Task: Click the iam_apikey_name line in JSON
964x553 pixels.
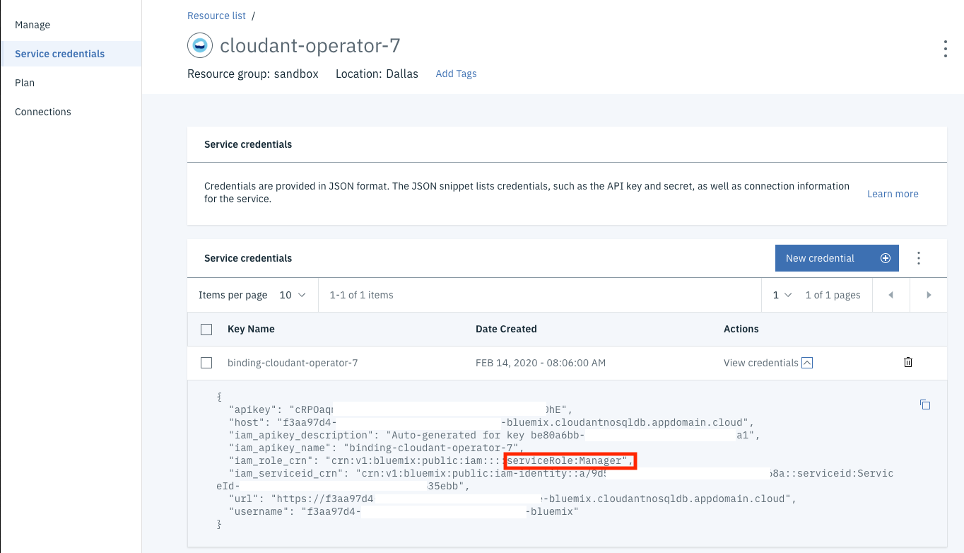Action: (375, 448)
